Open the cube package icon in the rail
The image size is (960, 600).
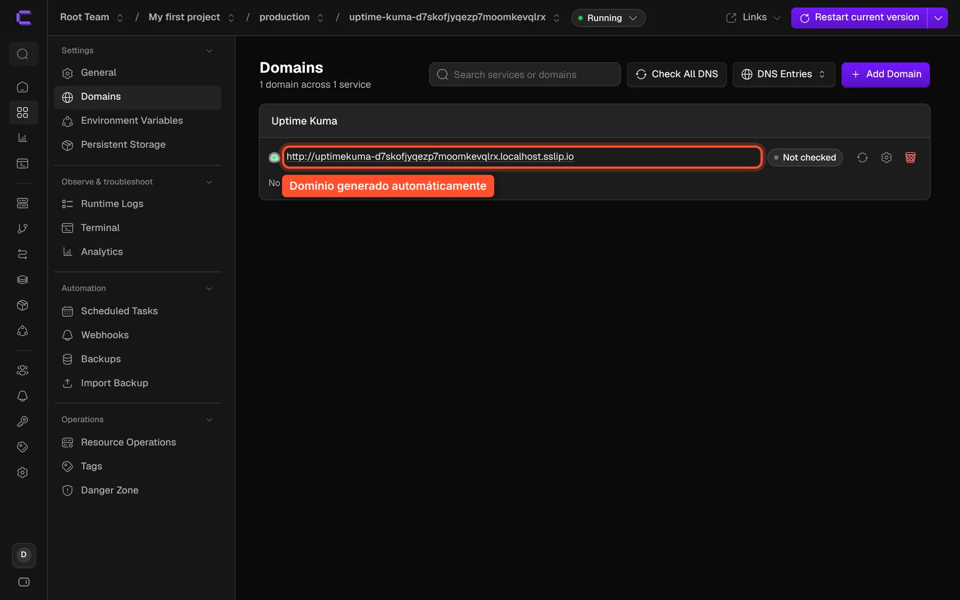[x=23, y=305]
